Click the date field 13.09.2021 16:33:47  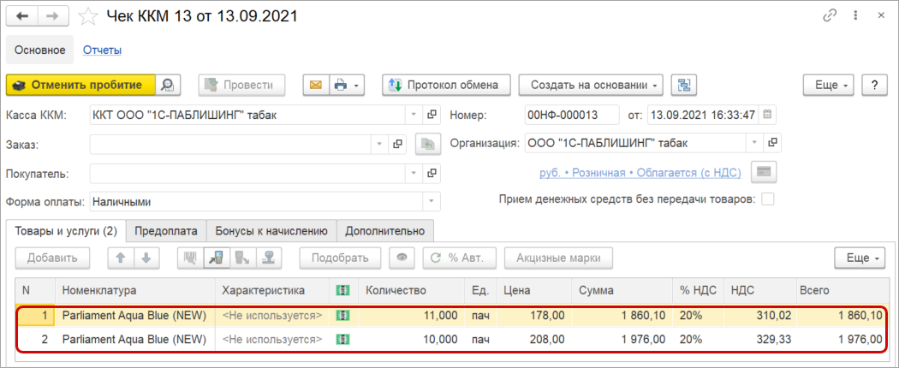(x=704, y=115)
